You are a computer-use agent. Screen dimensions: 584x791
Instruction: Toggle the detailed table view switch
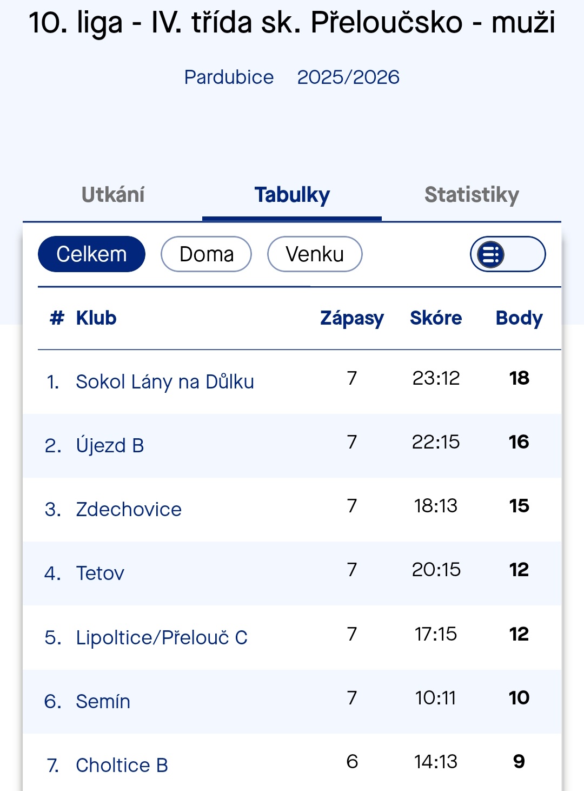coord(507,254)
